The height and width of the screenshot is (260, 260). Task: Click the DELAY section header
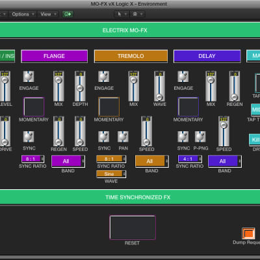(207, 56)
